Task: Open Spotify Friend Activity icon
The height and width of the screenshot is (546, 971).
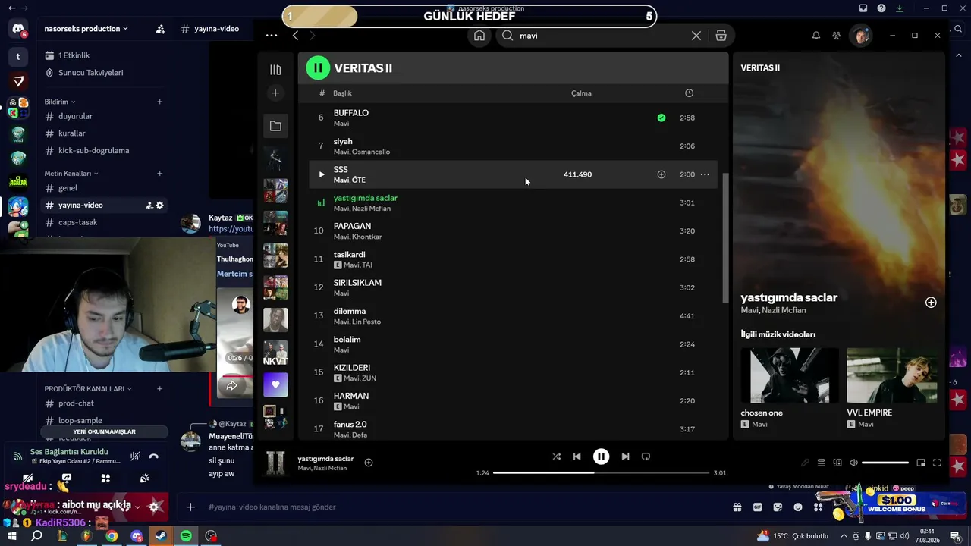Action: click(x=836, y=36)
